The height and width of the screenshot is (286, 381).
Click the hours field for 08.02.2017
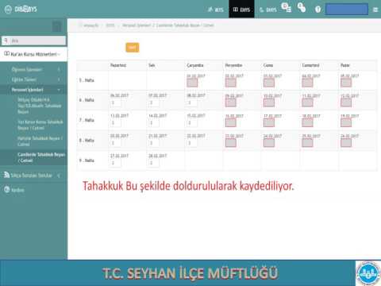[192, 102]
